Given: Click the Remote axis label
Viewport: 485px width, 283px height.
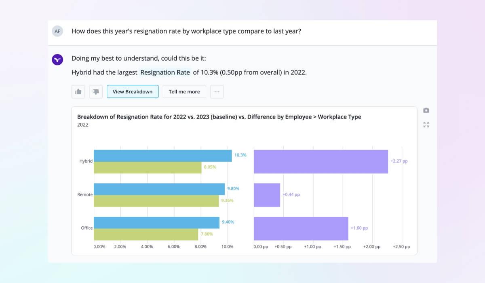Looking at the screenshot, I should click(85, 194).
